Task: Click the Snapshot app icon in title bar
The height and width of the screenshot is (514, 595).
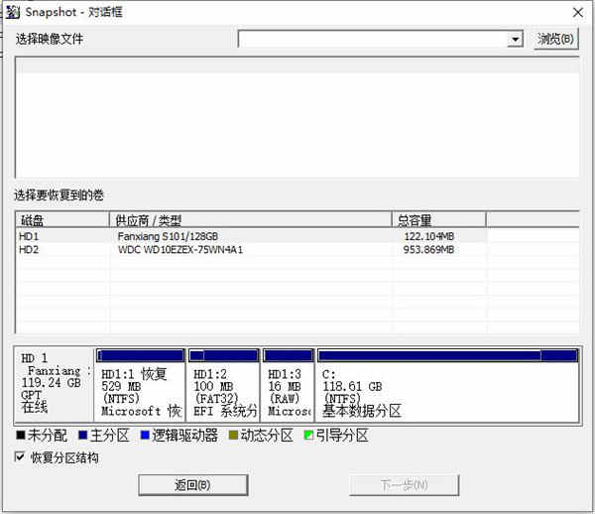Action: point(13,12)
